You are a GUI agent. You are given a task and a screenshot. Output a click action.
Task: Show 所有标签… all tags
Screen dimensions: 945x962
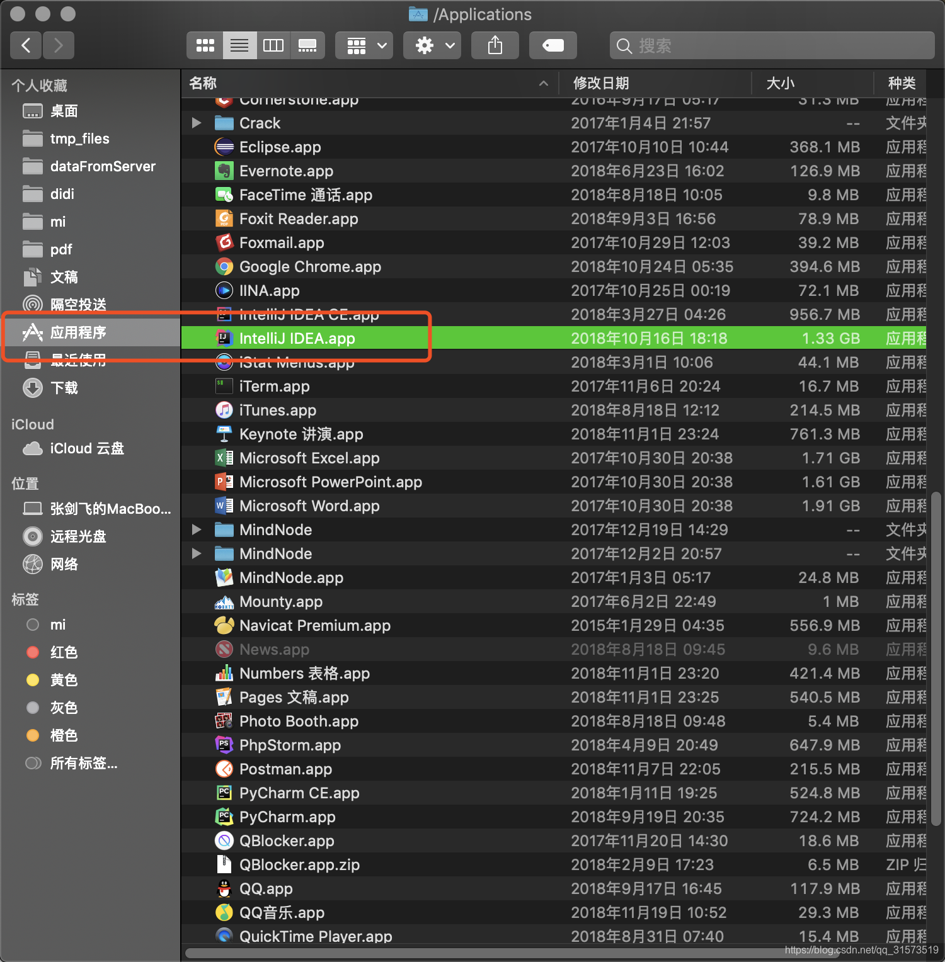coord(91,763)
